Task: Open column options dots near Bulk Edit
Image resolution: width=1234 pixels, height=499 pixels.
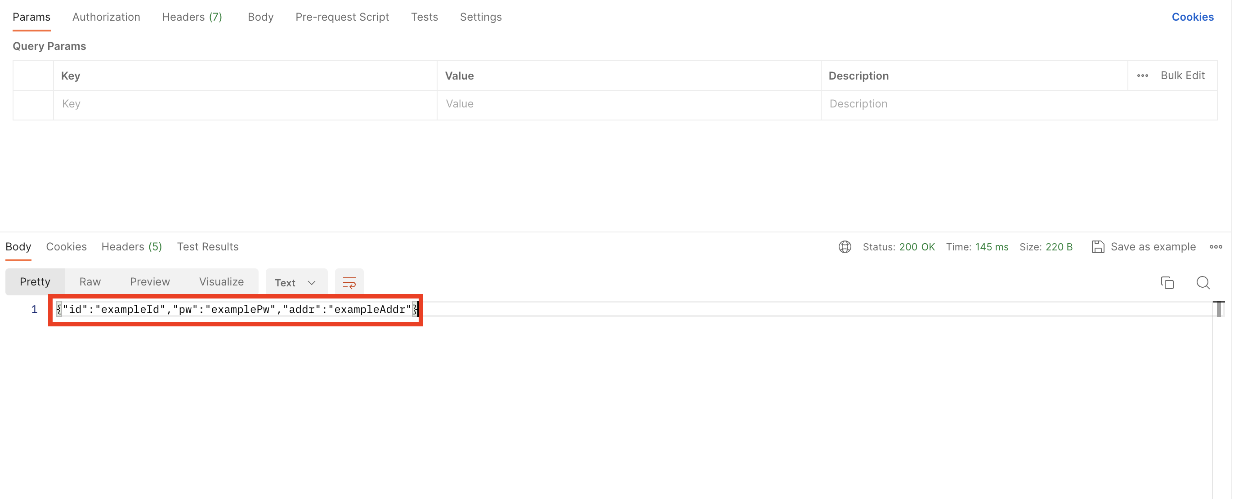Action: (1143, 76)
